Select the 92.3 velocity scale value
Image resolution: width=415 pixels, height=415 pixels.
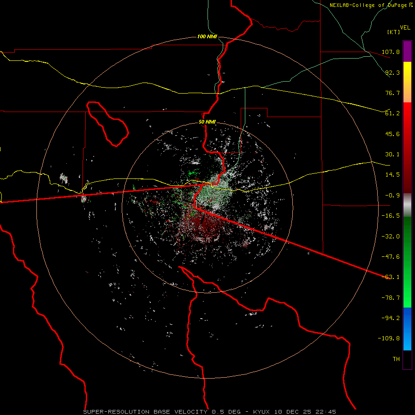click(x=392, y=72)
